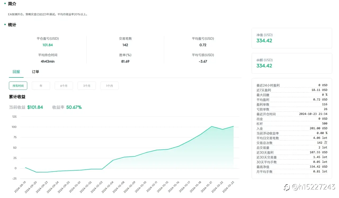This screenshot has width=339, height=198.
Task: Switch to the 回报 tab
Action: coord(16,72)
